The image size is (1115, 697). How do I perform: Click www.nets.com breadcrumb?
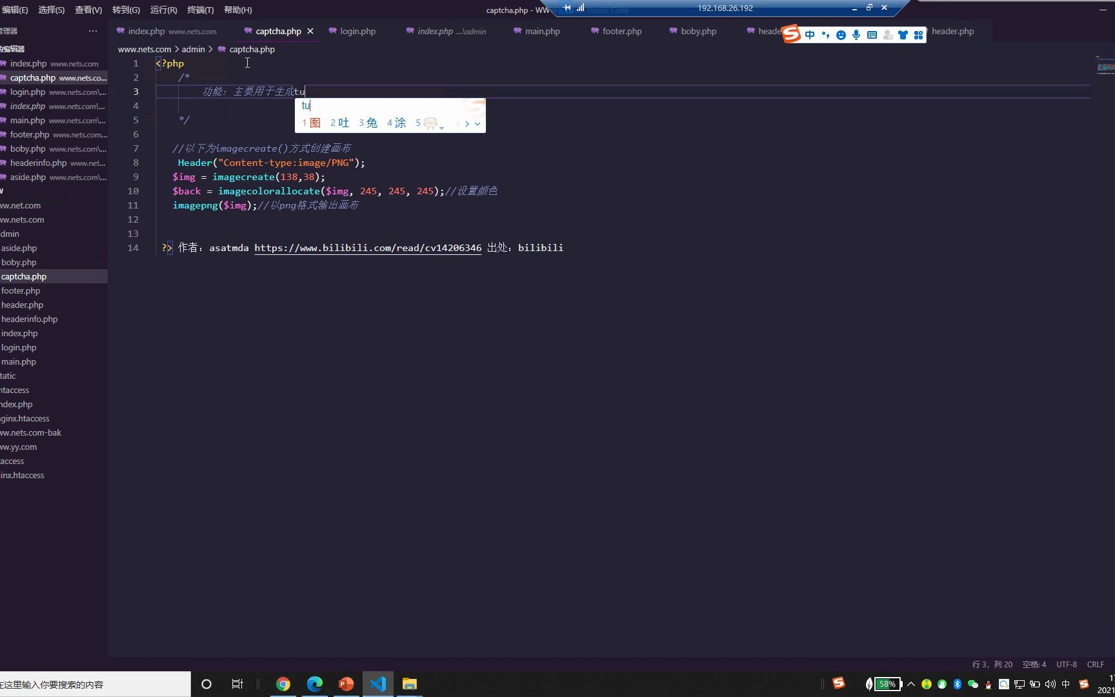coord(145,49)
